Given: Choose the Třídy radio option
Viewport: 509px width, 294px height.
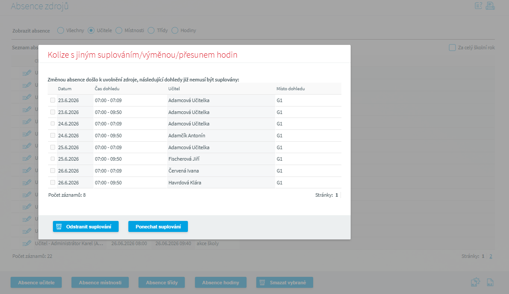Looking at the screenshot, I should (151, 30).
